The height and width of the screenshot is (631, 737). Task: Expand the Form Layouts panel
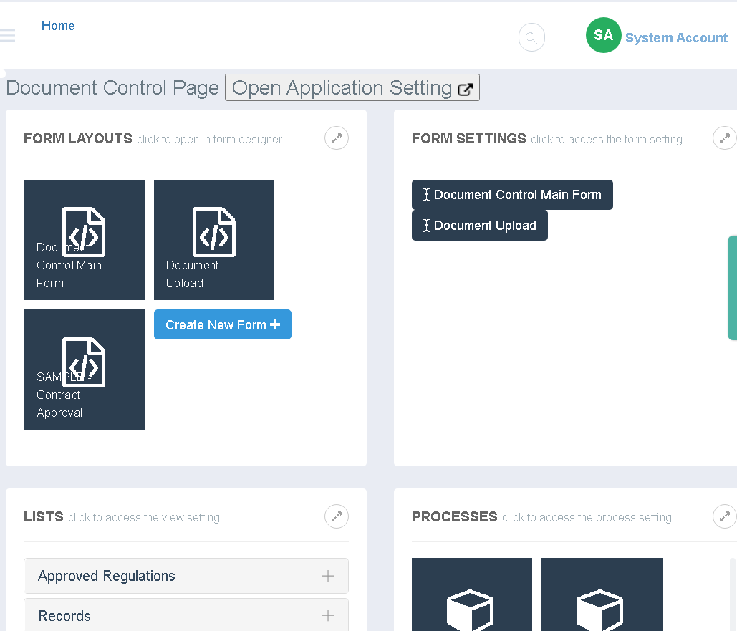337,138
